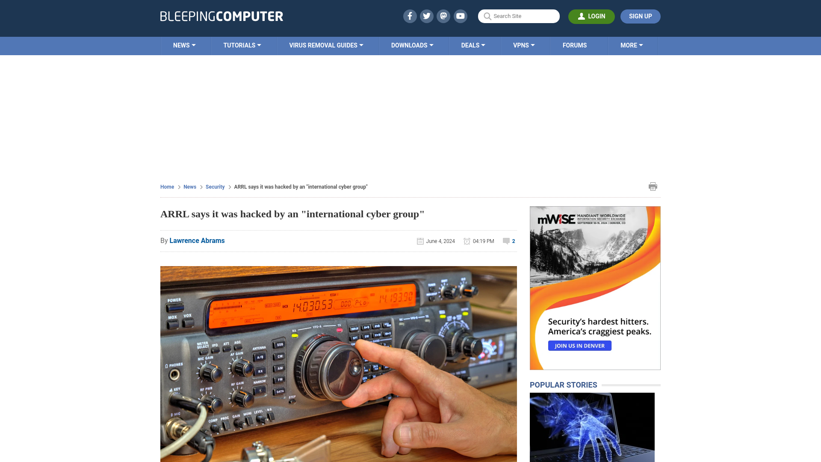Click the BleepingComputer Facebook icon
This screenshot has width=821, height=462.
click(x=409, y=16)
